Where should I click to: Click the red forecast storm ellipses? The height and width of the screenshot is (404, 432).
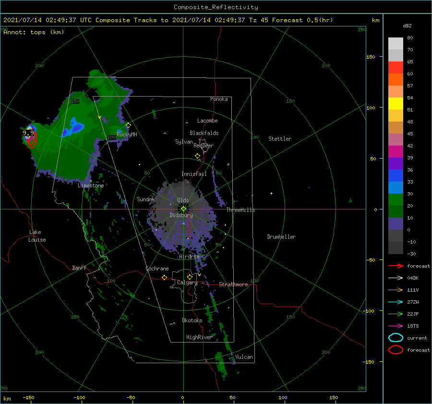(x=32, y=140)
